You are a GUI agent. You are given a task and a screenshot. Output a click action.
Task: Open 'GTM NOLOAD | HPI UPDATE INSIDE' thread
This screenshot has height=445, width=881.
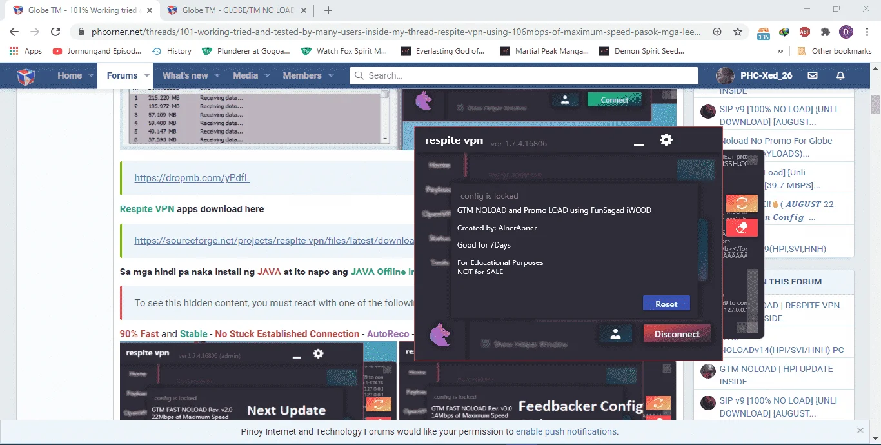click(x=776, y=375)
